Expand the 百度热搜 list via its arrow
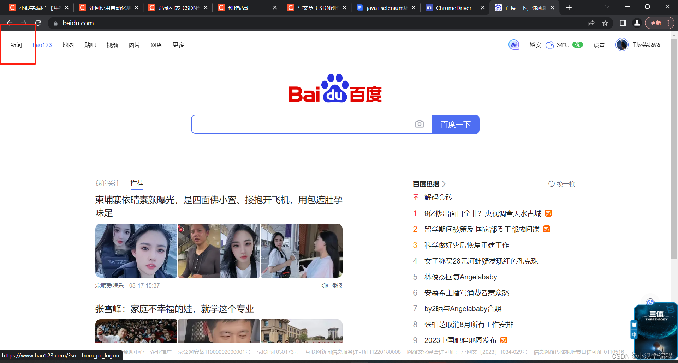Screen dimensions: 678x363 [x=444, y=184]
